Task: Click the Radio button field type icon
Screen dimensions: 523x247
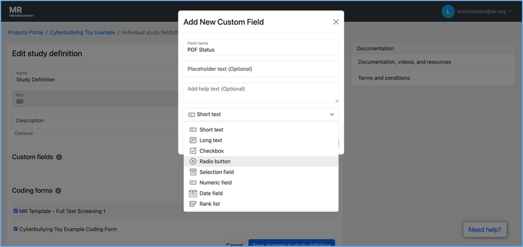Action: click(193, 162)
